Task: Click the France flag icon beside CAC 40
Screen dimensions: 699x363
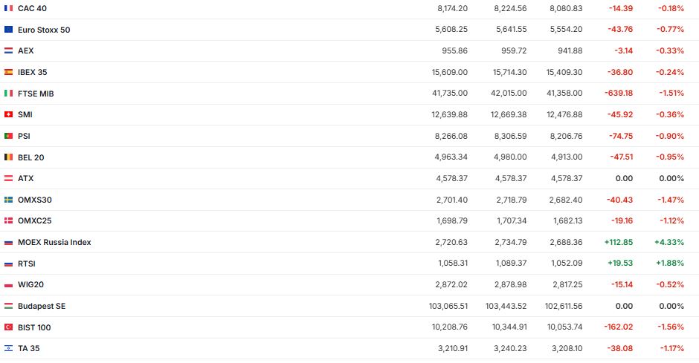Action: pos(8,8)
